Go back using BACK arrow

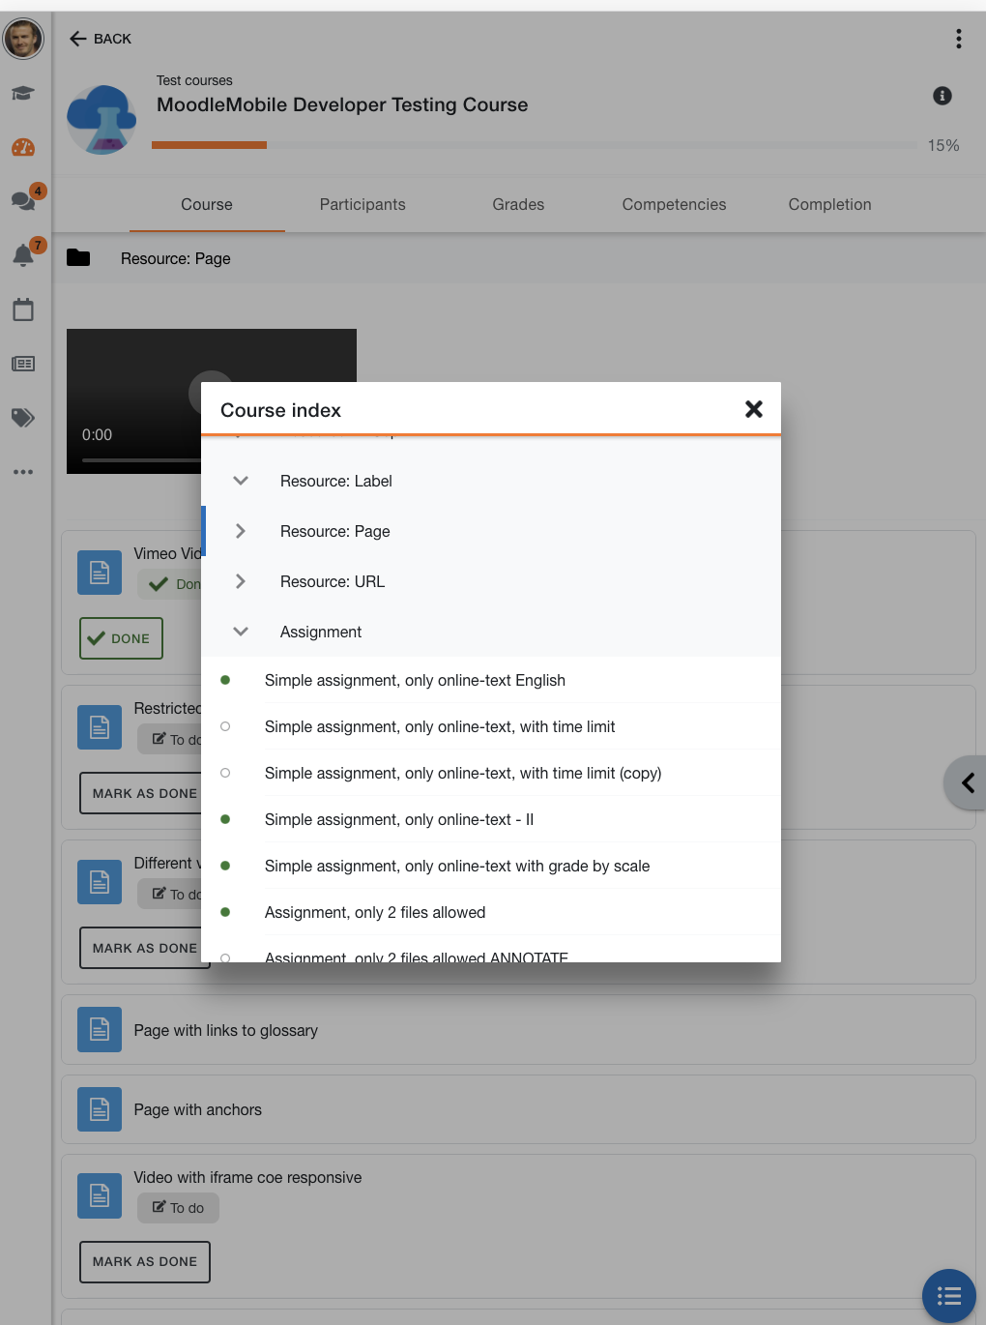pos(100,39)
